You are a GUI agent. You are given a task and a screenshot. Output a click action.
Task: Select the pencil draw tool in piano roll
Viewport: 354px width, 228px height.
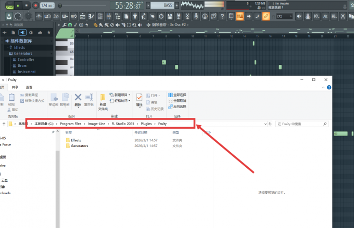tap(95, 25)
